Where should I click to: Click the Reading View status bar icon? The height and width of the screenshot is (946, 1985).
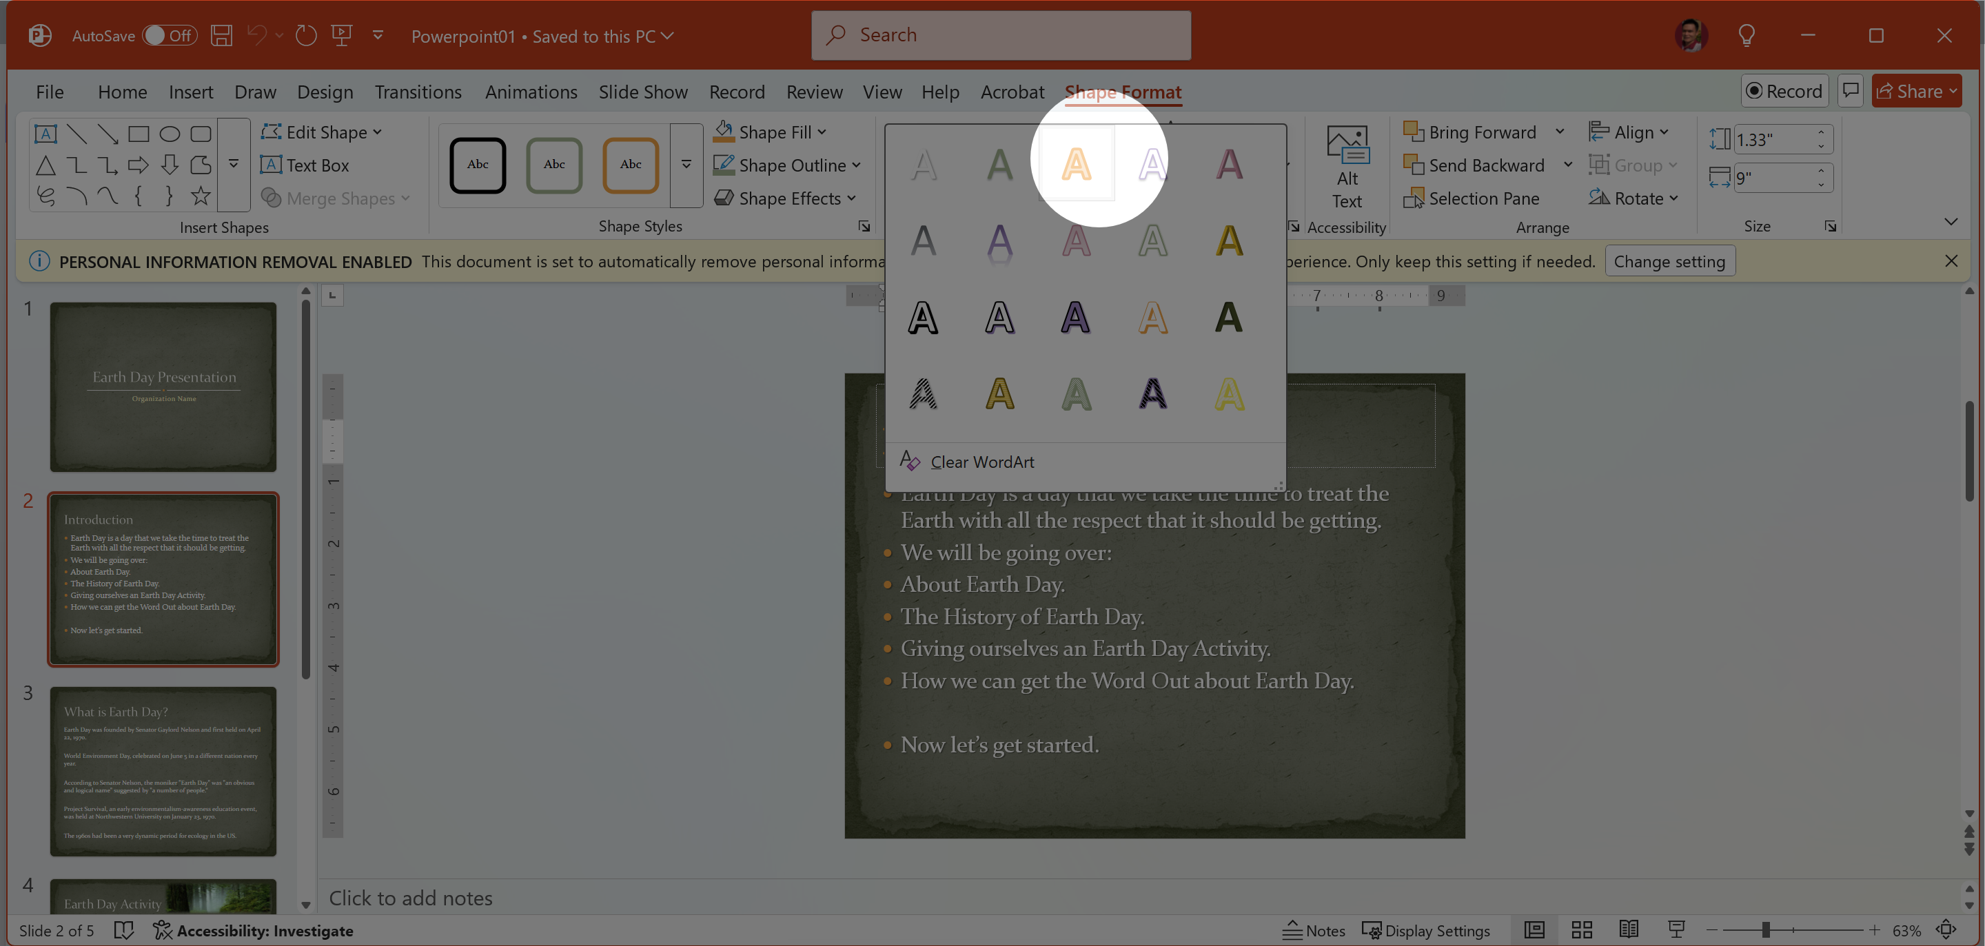pos(1628,930)
